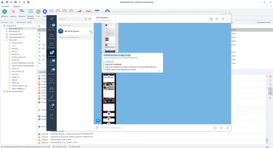This screenshot has height=148, width=273.
Task: Open Personal folder in Telegram sidebar
Action: 51,72
